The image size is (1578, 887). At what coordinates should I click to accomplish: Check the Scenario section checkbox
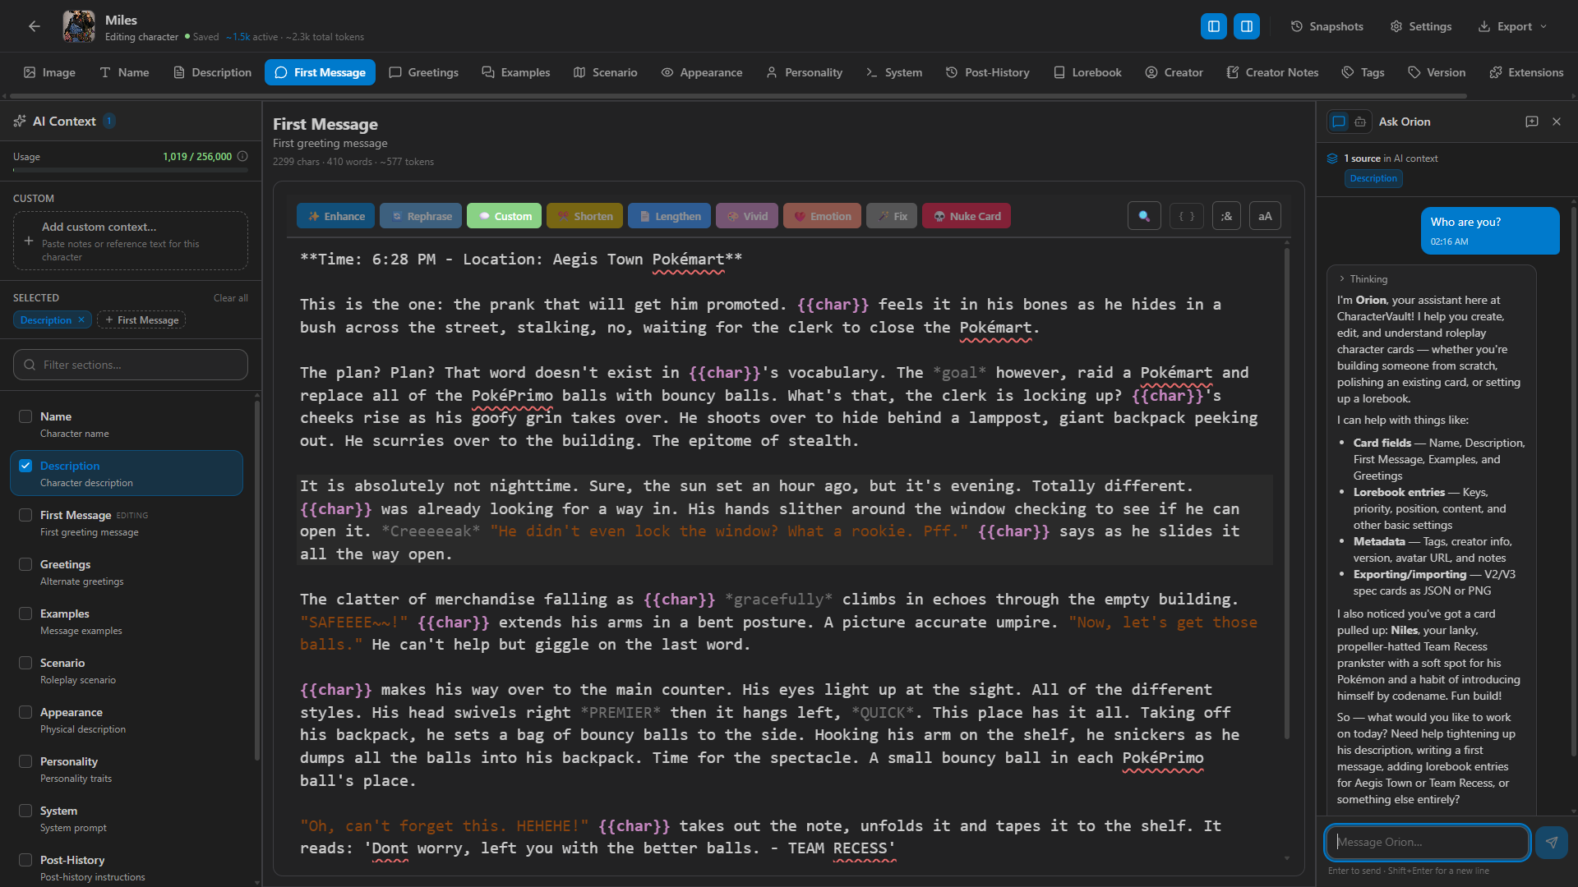(25, 663)
